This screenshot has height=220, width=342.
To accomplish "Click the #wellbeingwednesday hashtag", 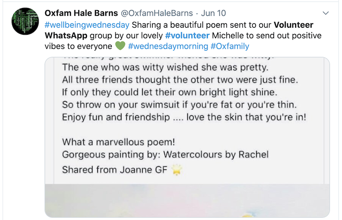I will click(x=87, y=24).
